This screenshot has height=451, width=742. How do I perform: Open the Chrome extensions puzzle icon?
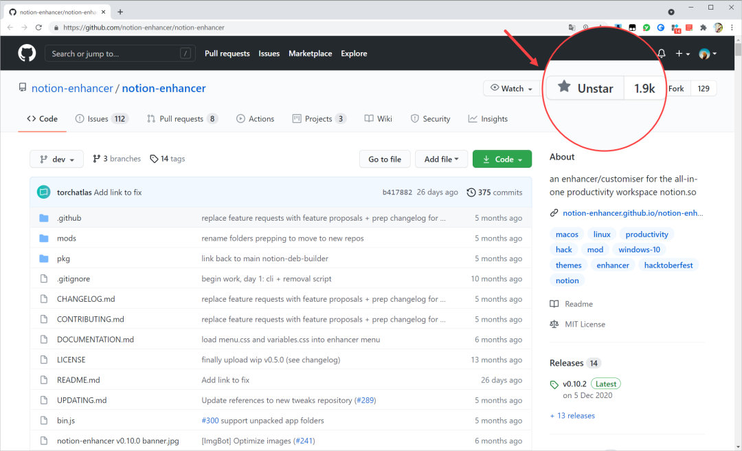(x=704, y=27)
